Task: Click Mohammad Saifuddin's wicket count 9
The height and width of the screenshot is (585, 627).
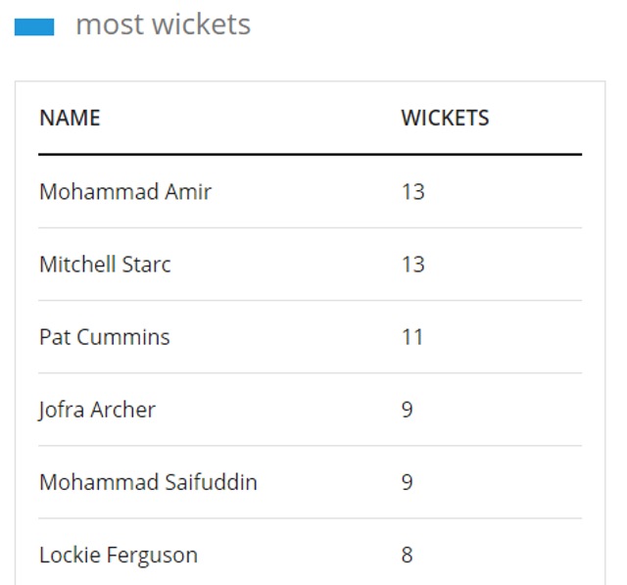Action: pyautogui.click(x=408, y=482)
